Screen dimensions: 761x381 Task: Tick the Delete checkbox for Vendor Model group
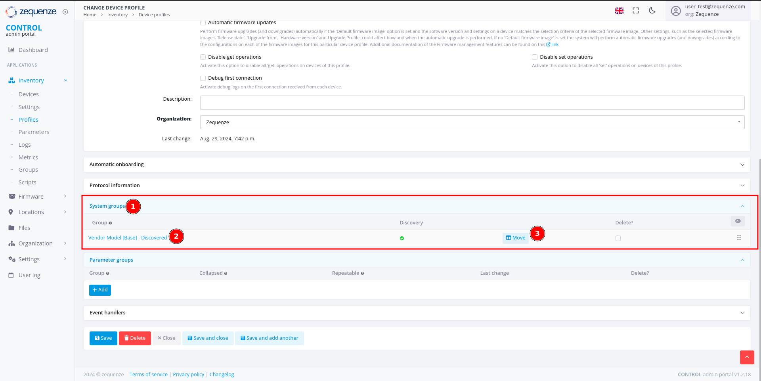tap(618, 238)
